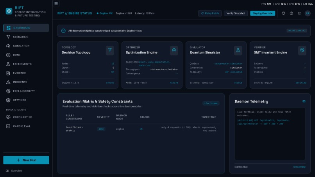This screenshot has width=315, height=177.
Task: Click the 'Verified' status in Verifier card
Action: [x=301, y=83]
